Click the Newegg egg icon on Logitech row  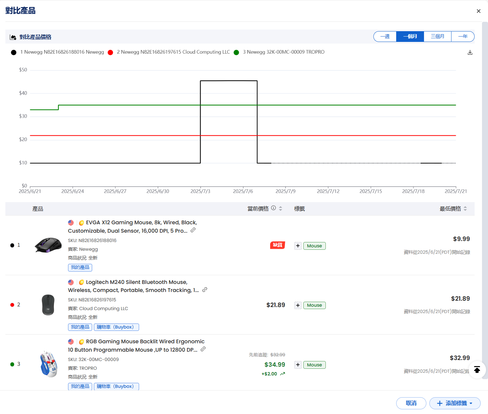click(81, 282)
